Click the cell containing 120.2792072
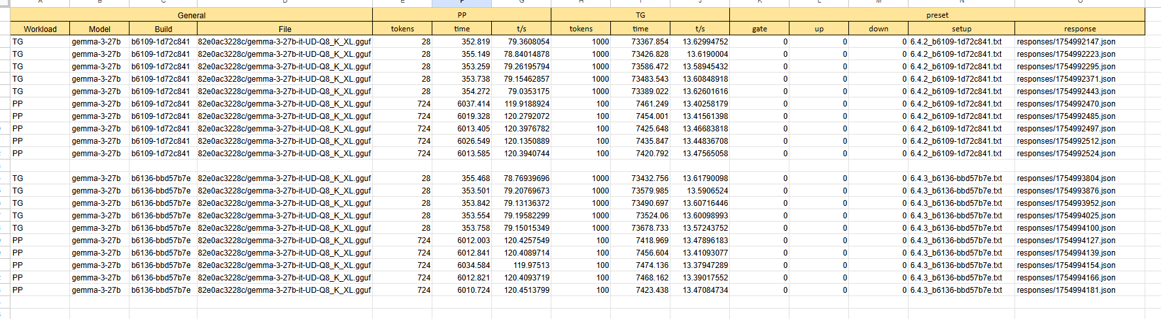The height and width of the screenshot is (319, 1161). pyautogui.click(x=521, y=116)
